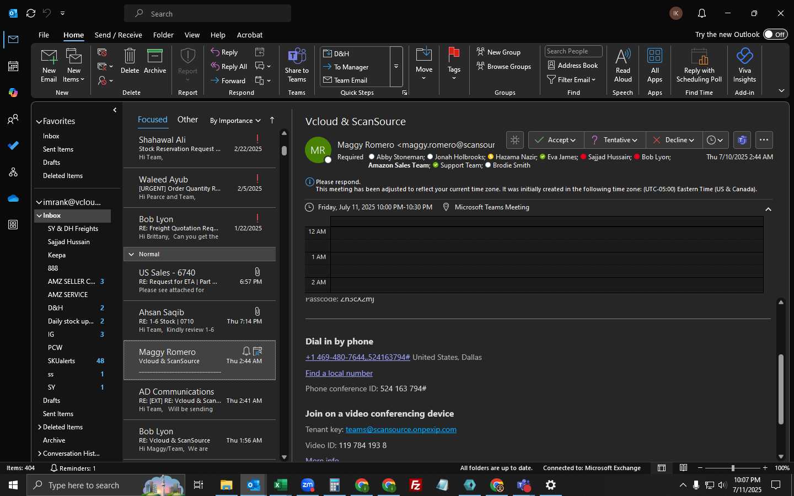This screenshot has height=496, width=794.
Task: Collapse the folder pane arrow
Action: coord(115,110)
